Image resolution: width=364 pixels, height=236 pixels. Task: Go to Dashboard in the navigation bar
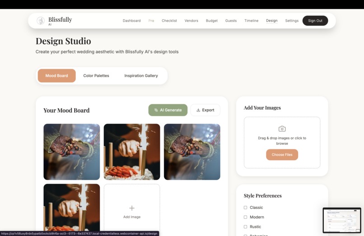click(131, 21)
